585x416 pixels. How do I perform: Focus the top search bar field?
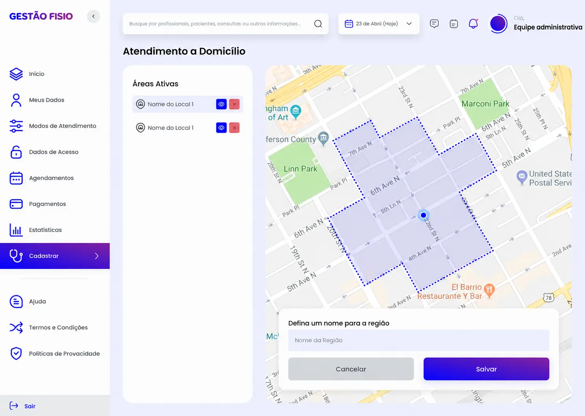(x=225, y=24)
